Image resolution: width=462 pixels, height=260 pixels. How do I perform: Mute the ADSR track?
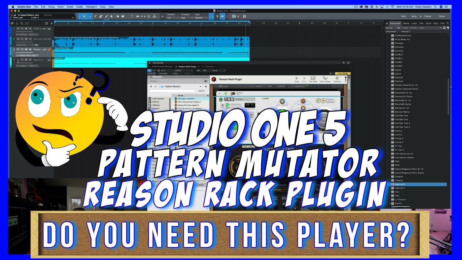point(18,29)
